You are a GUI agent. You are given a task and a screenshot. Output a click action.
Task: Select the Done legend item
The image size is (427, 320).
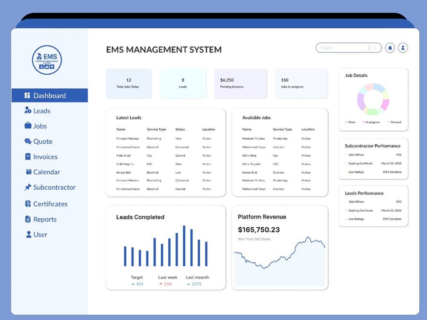pyautogui.click(x=350, y=122)
